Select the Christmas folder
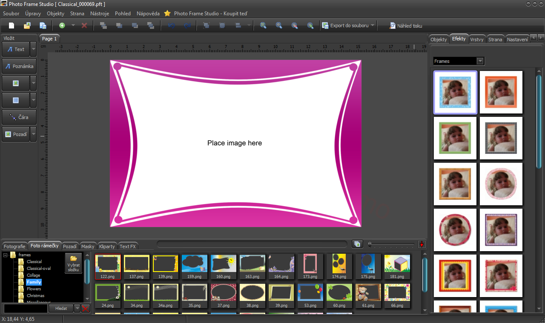 coord(36,296)
